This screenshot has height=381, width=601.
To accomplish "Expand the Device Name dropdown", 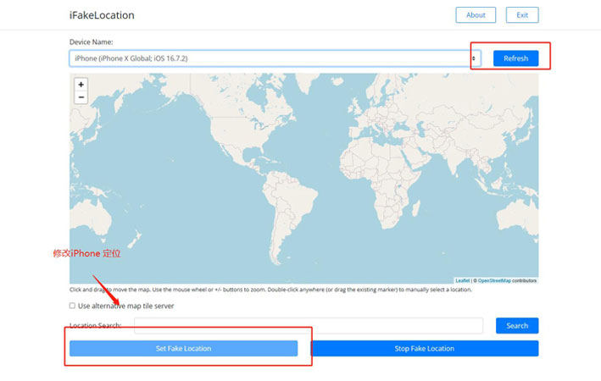I will pos(275,58).
